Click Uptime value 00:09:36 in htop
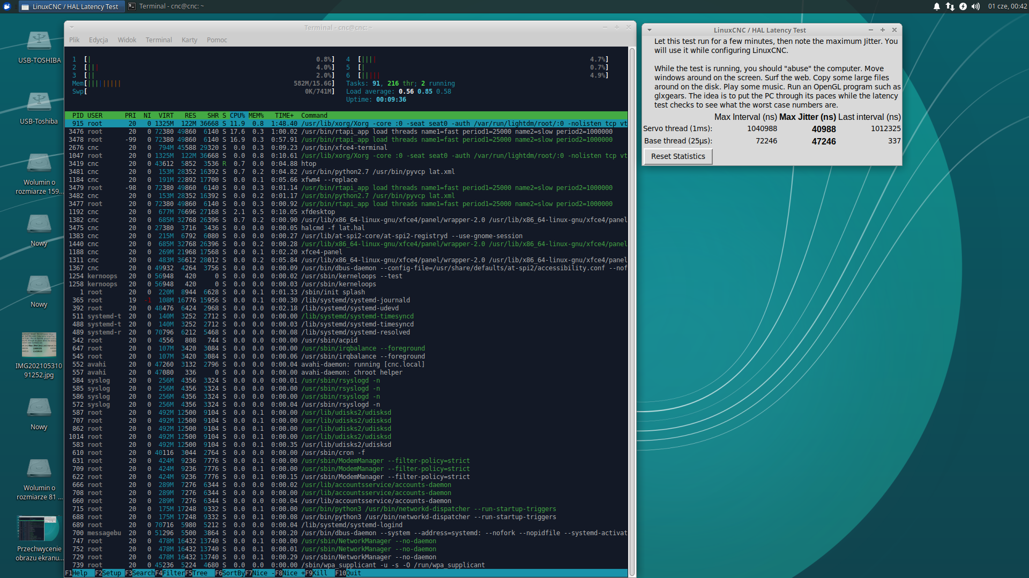 point(391,100)
